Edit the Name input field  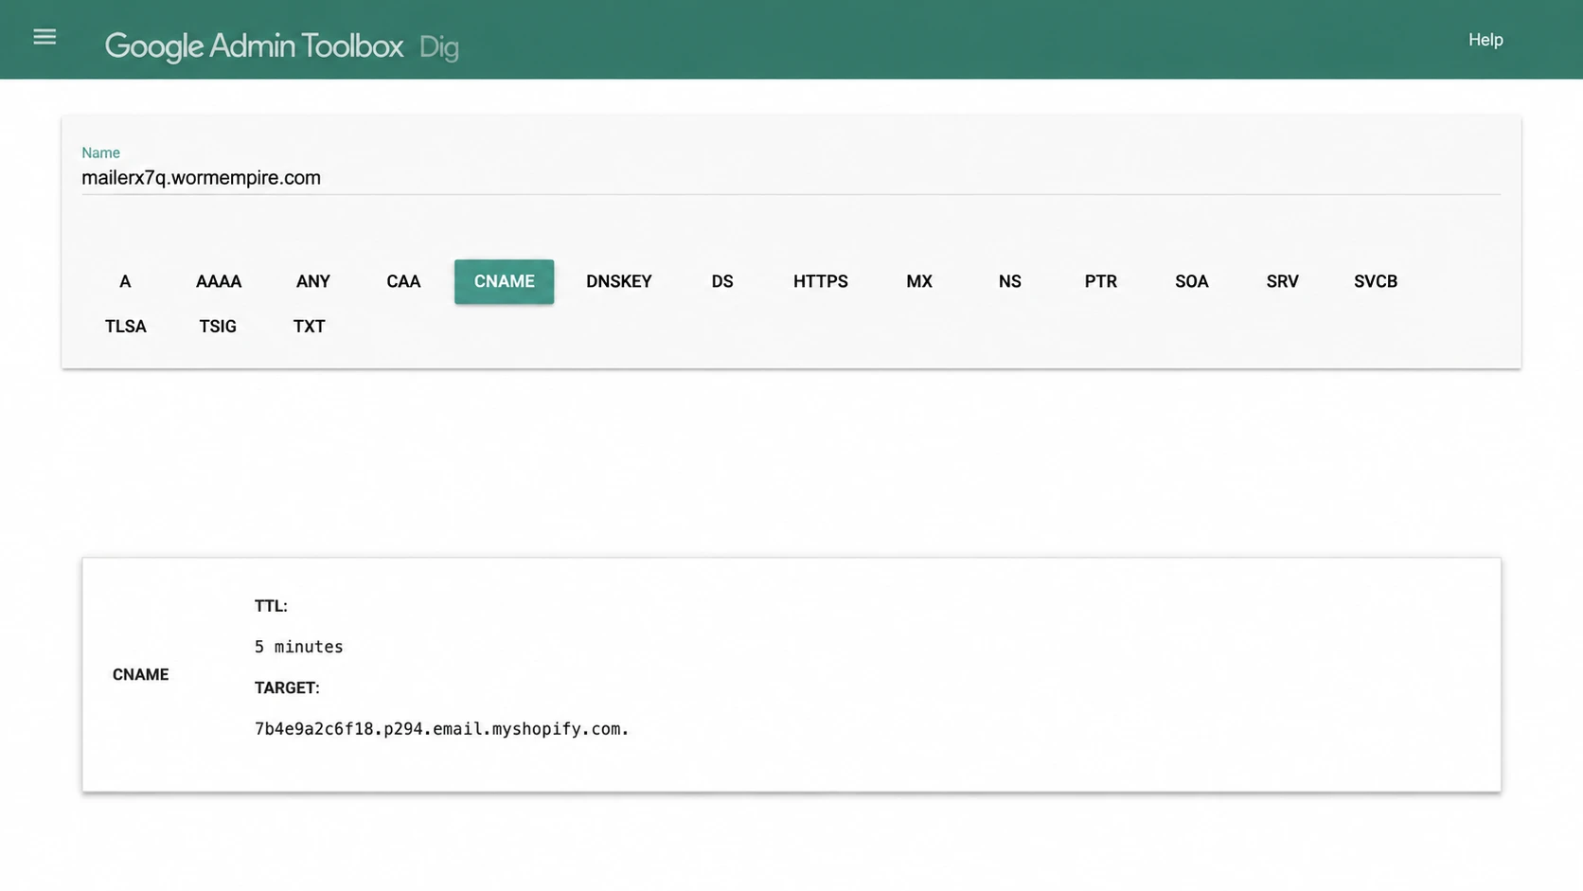[x=791, y=178]
